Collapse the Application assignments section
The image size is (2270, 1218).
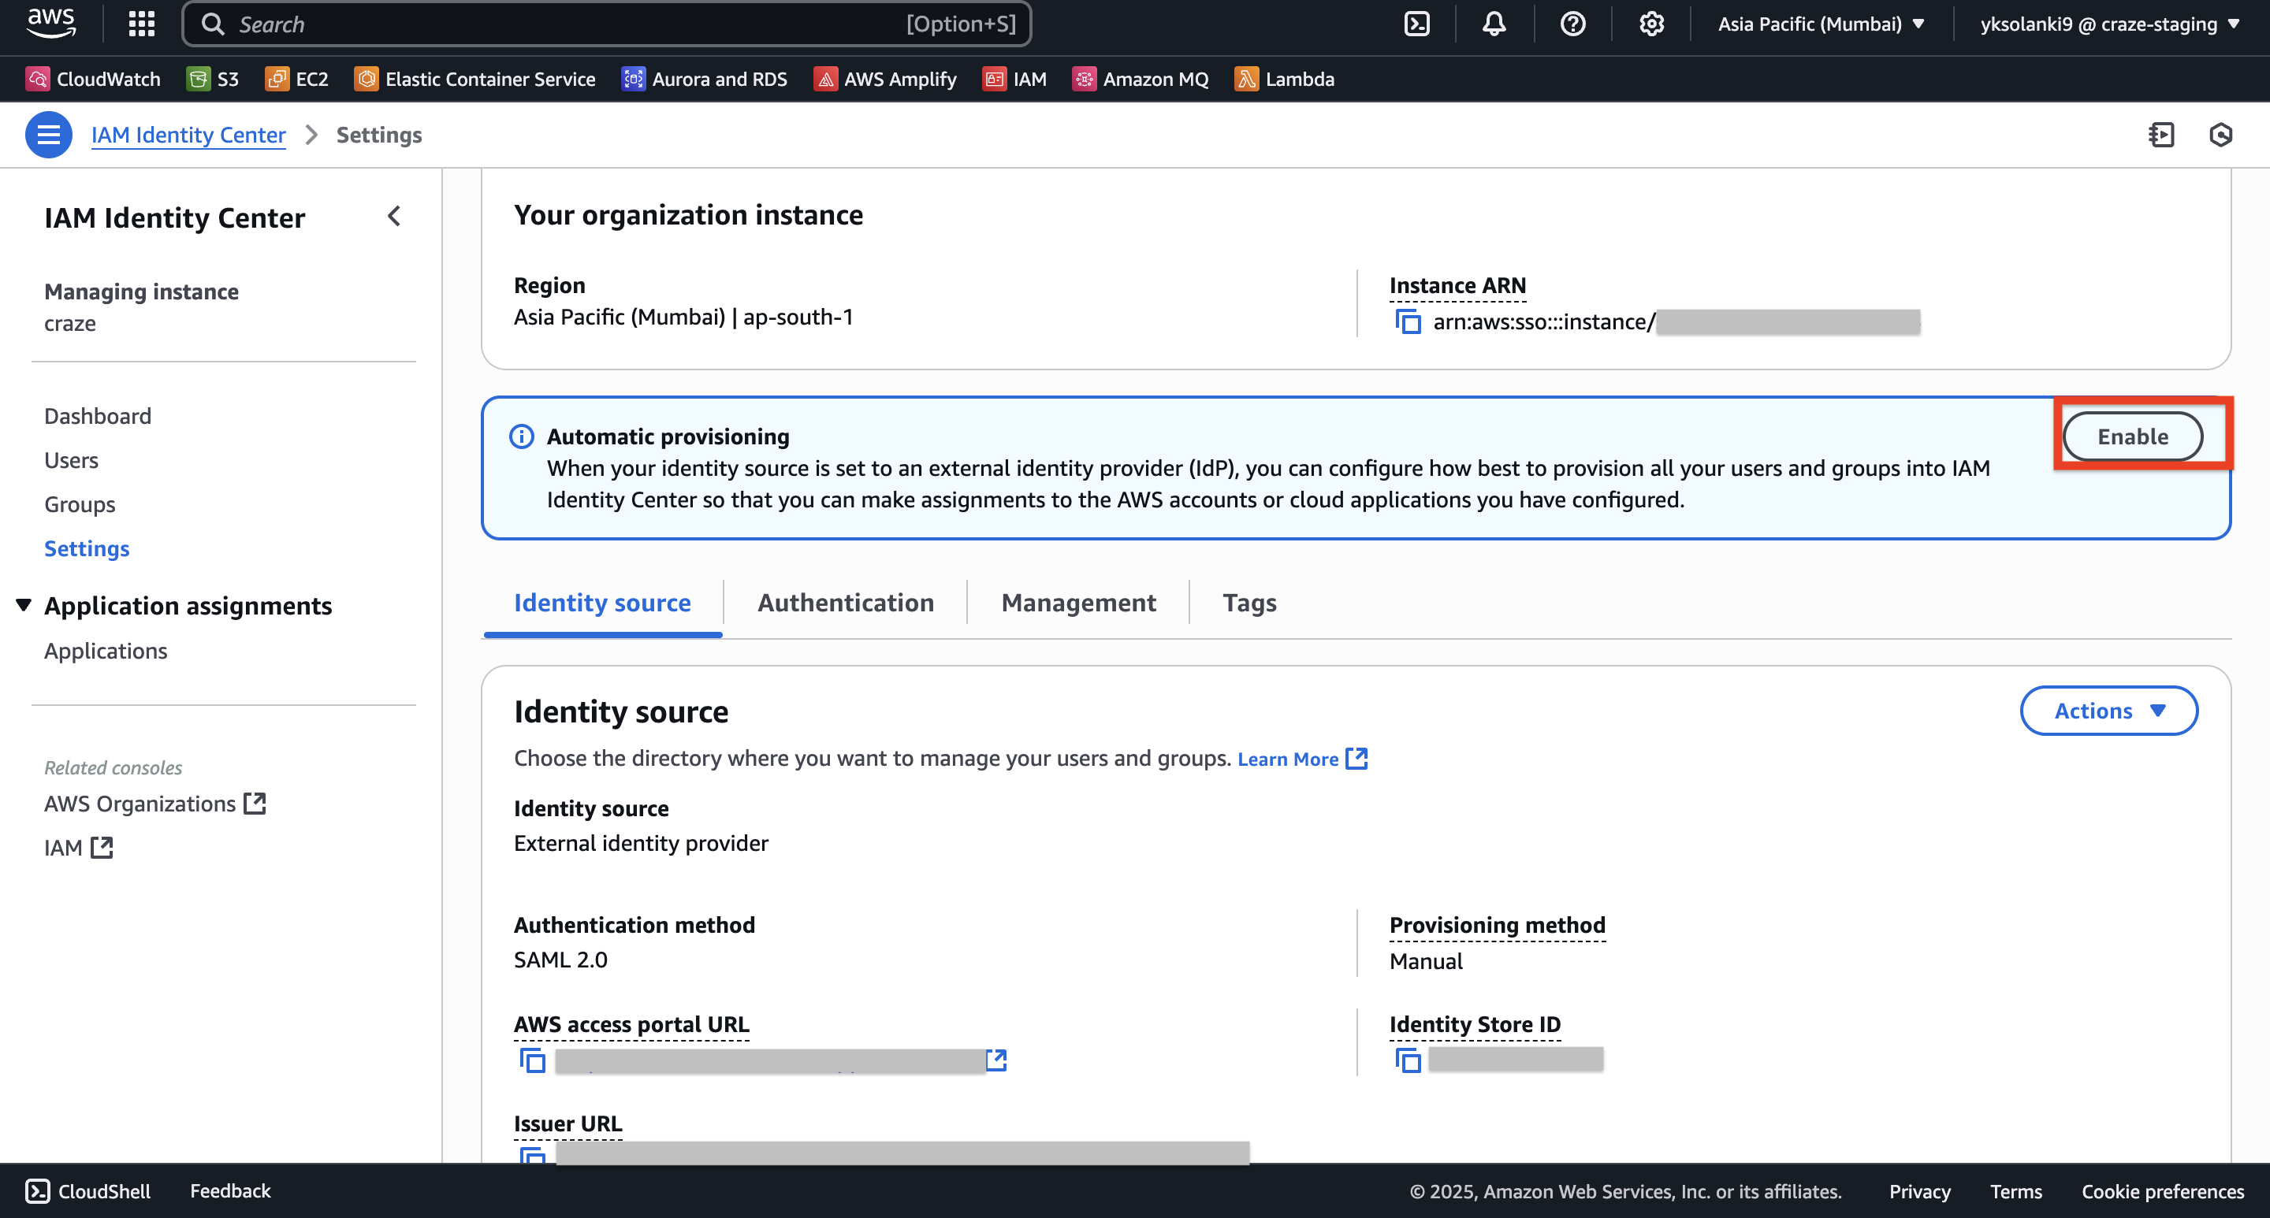click(24, 605)
